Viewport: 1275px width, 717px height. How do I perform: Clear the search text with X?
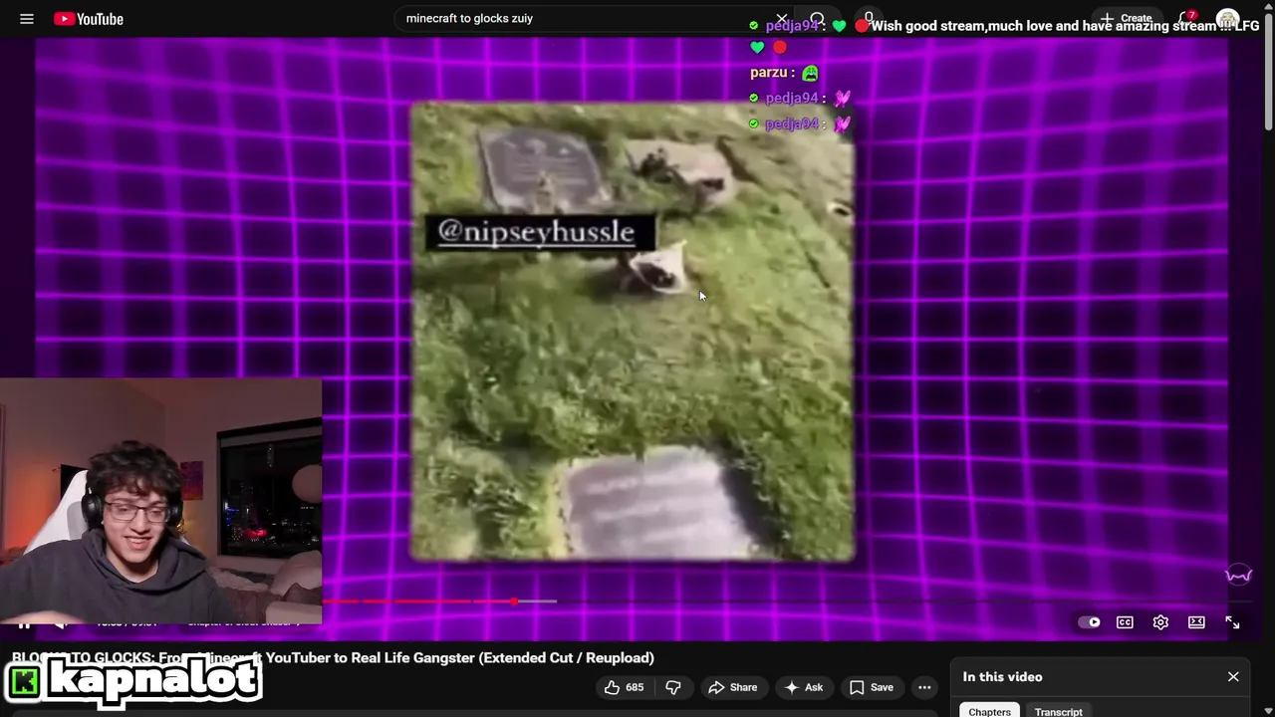pos(782,19)
